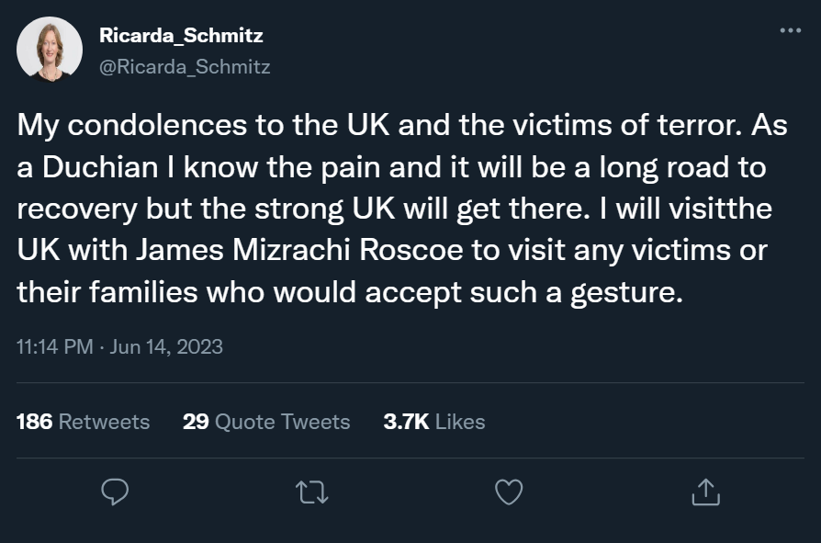
Task: Click the 11:14 PM time text
Action: [60, 347]
